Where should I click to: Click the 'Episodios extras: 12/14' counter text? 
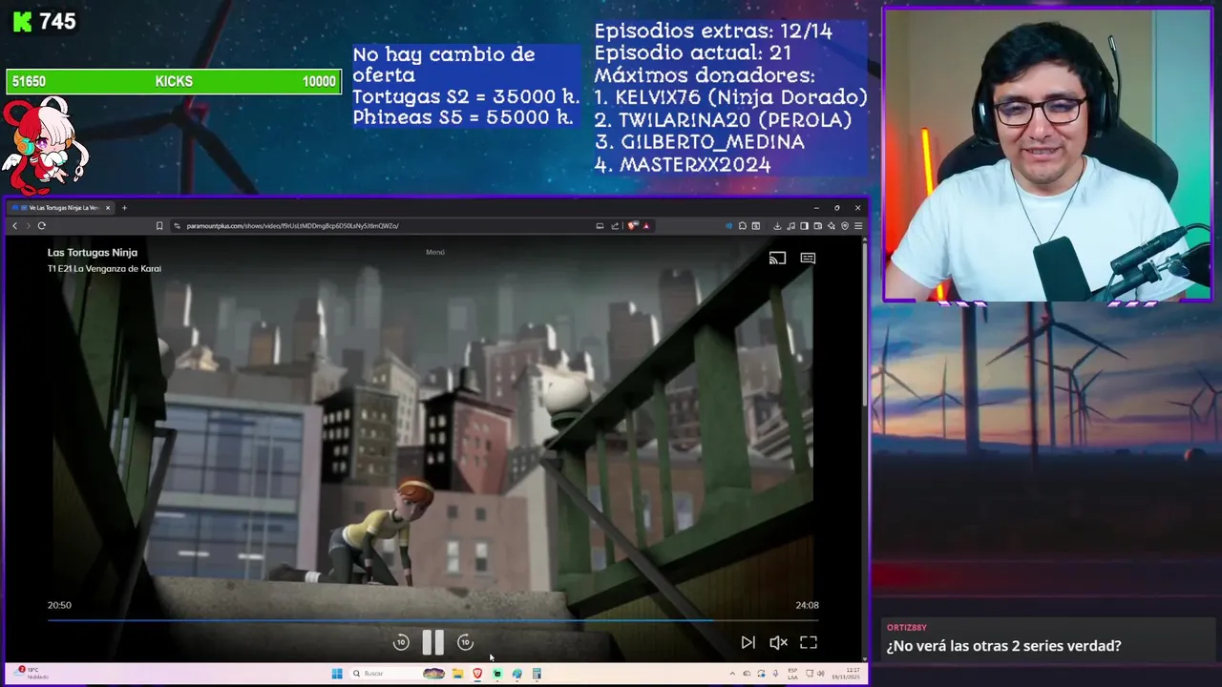[x=713, y=31]
